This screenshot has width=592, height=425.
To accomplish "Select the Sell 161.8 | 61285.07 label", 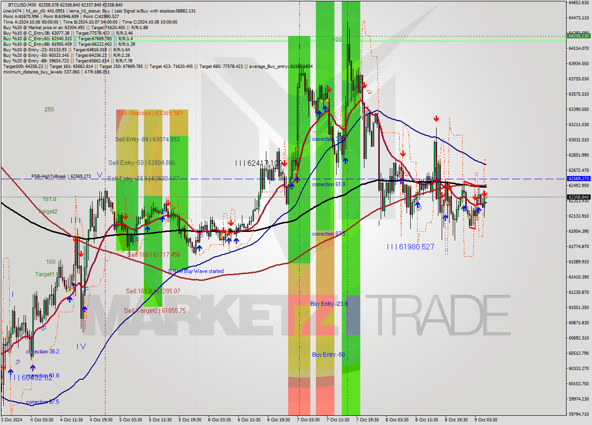I will pyautogui.click(x=153, y=291).
